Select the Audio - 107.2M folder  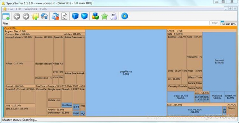[x=194, y=45]
